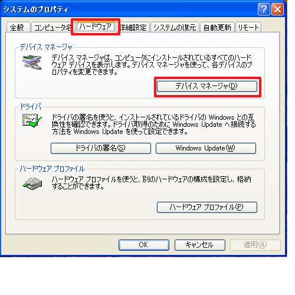Open the システムの復元 tab

(175, 27)
